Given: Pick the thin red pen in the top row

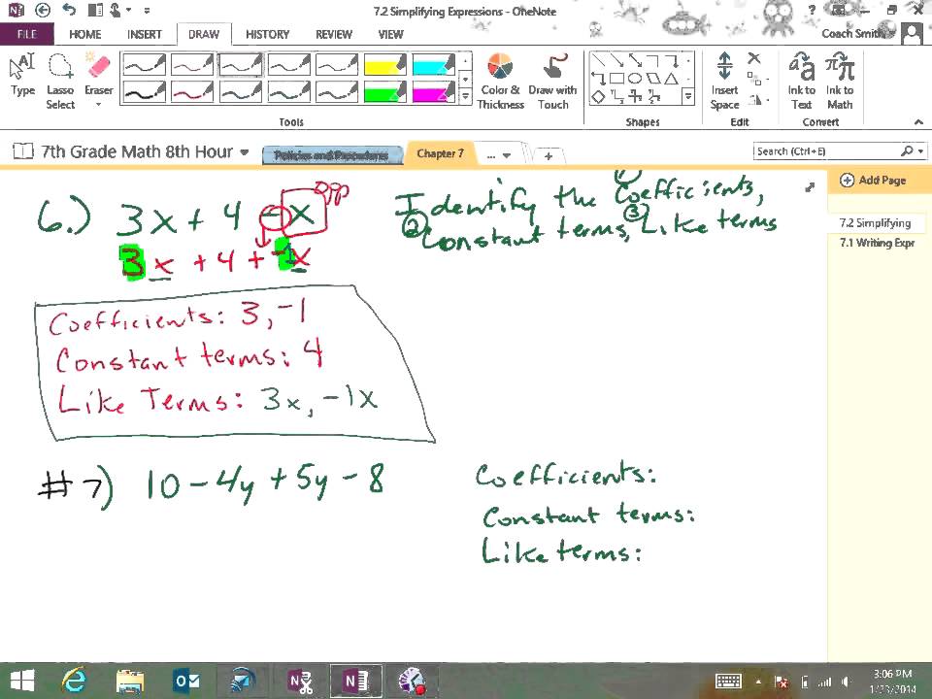Looking at the screenshot, I should tap(192, 64).
